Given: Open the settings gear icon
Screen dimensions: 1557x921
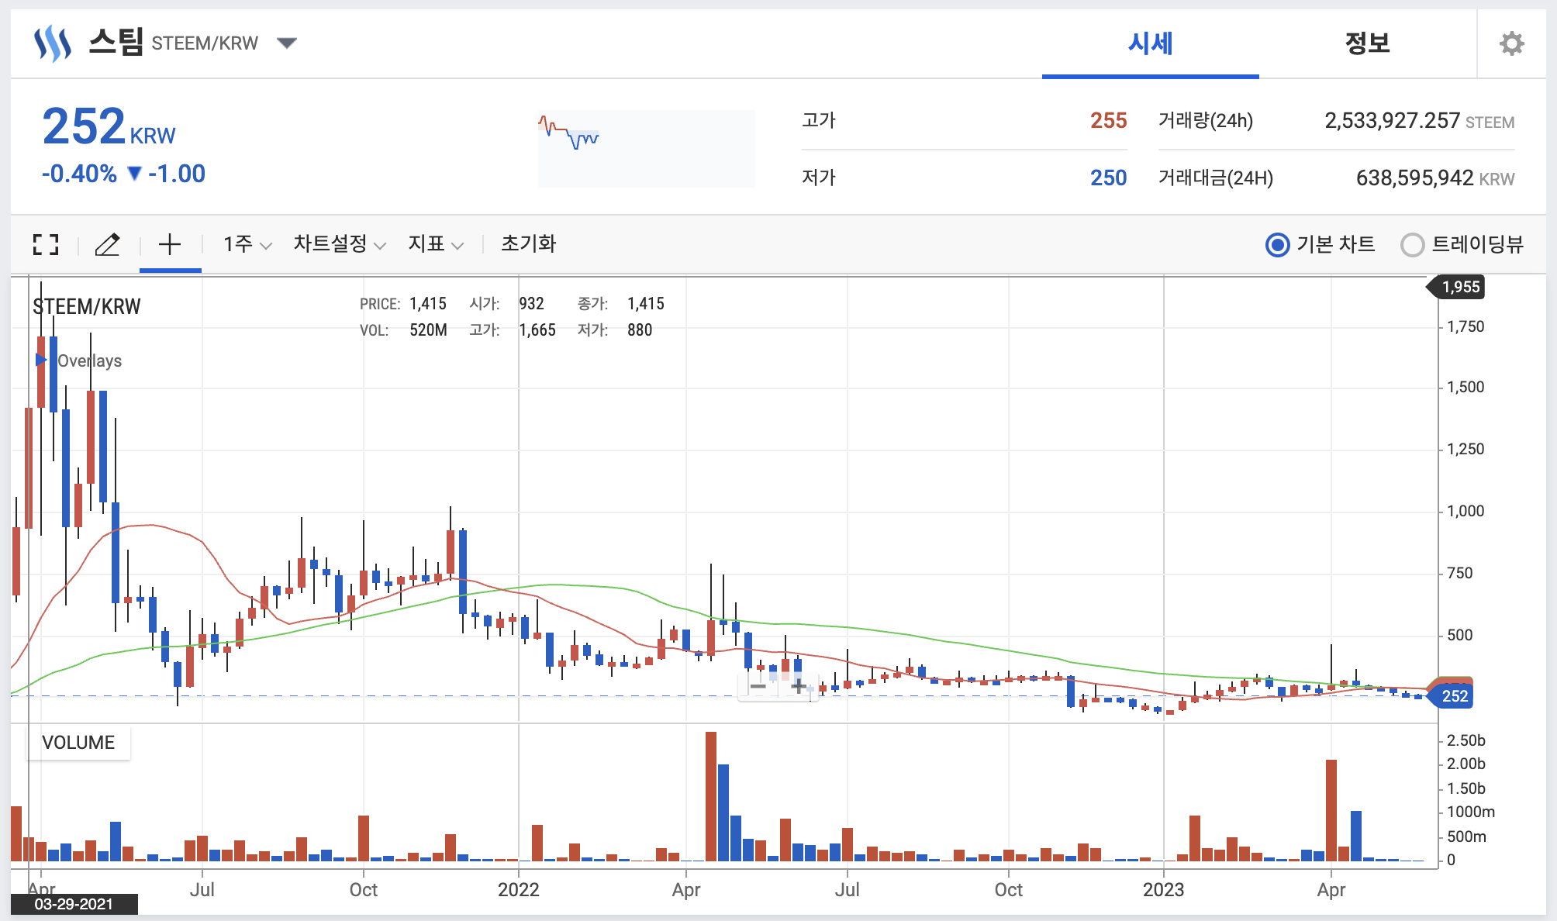Looking at the screenshot, I should 1511,43.
